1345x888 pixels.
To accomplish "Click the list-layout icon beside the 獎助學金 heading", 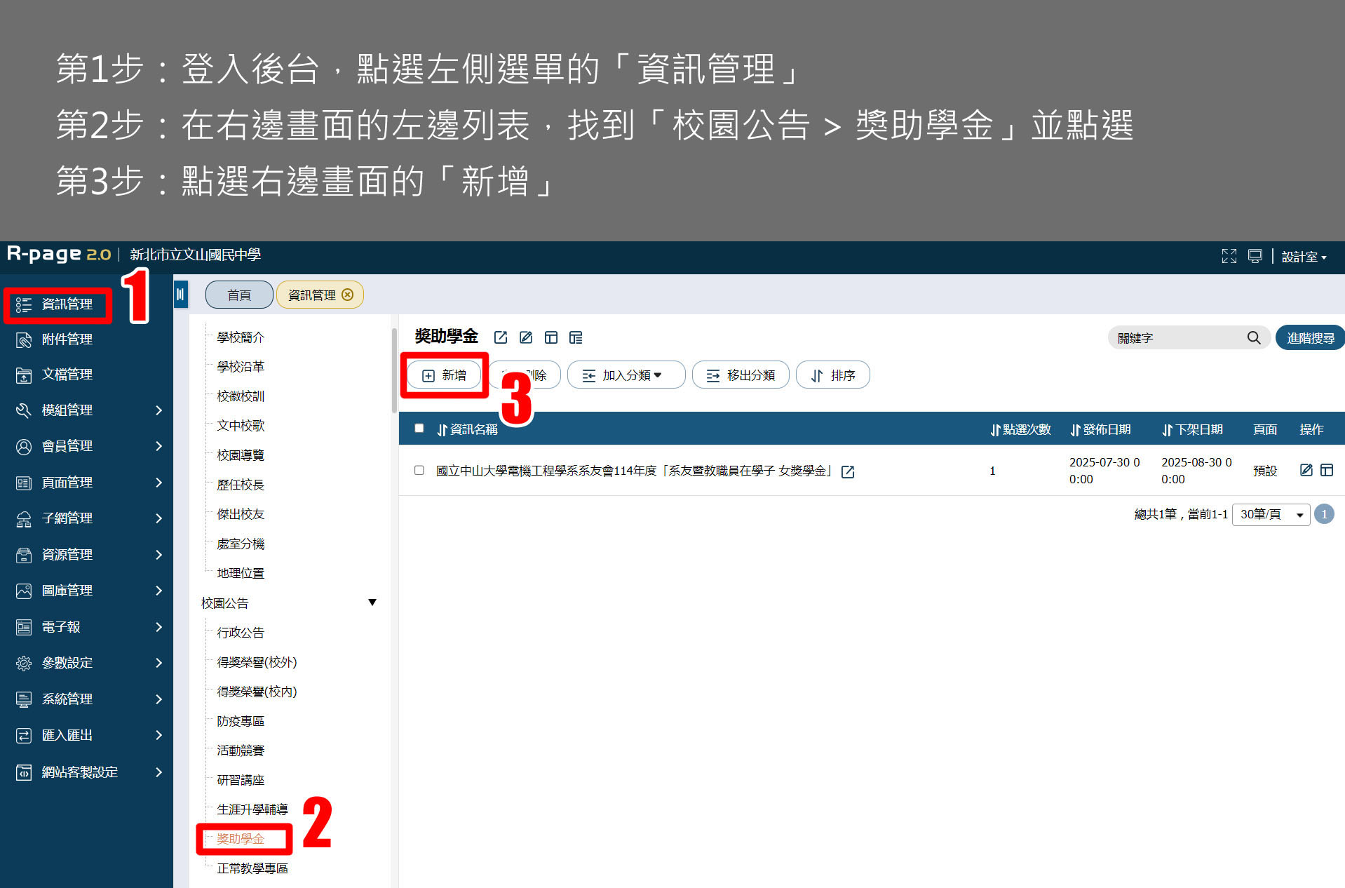I will coord(576,338).
